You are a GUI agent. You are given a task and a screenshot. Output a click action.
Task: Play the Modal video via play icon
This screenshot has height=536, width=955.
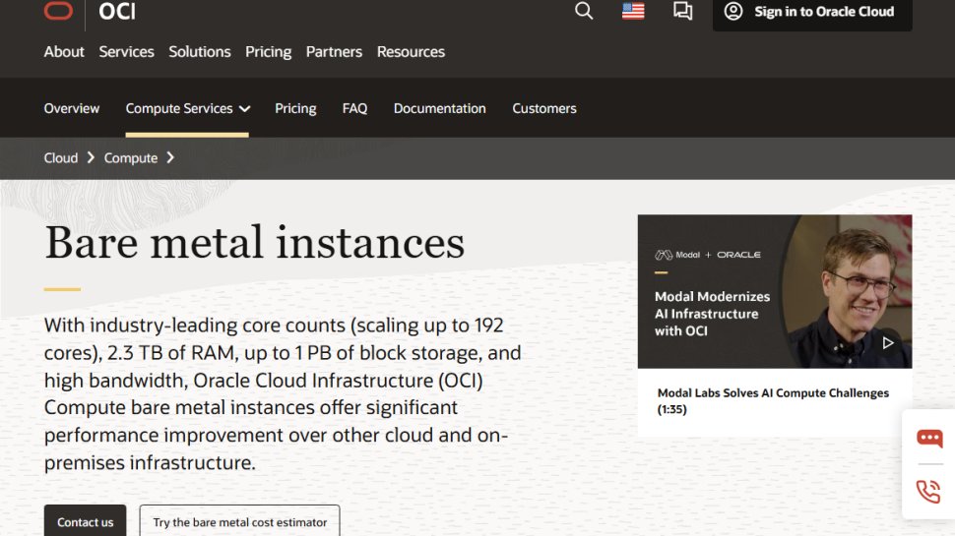tap(888, 343)
